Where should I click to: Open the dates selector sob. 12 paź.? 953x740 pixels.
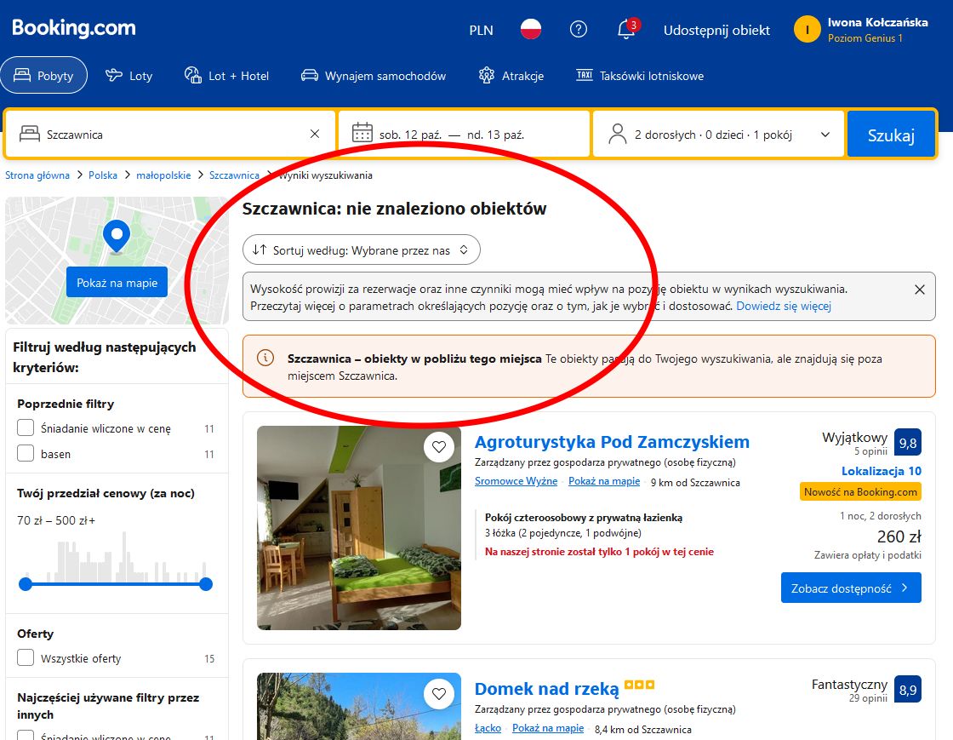click(464, 135)
